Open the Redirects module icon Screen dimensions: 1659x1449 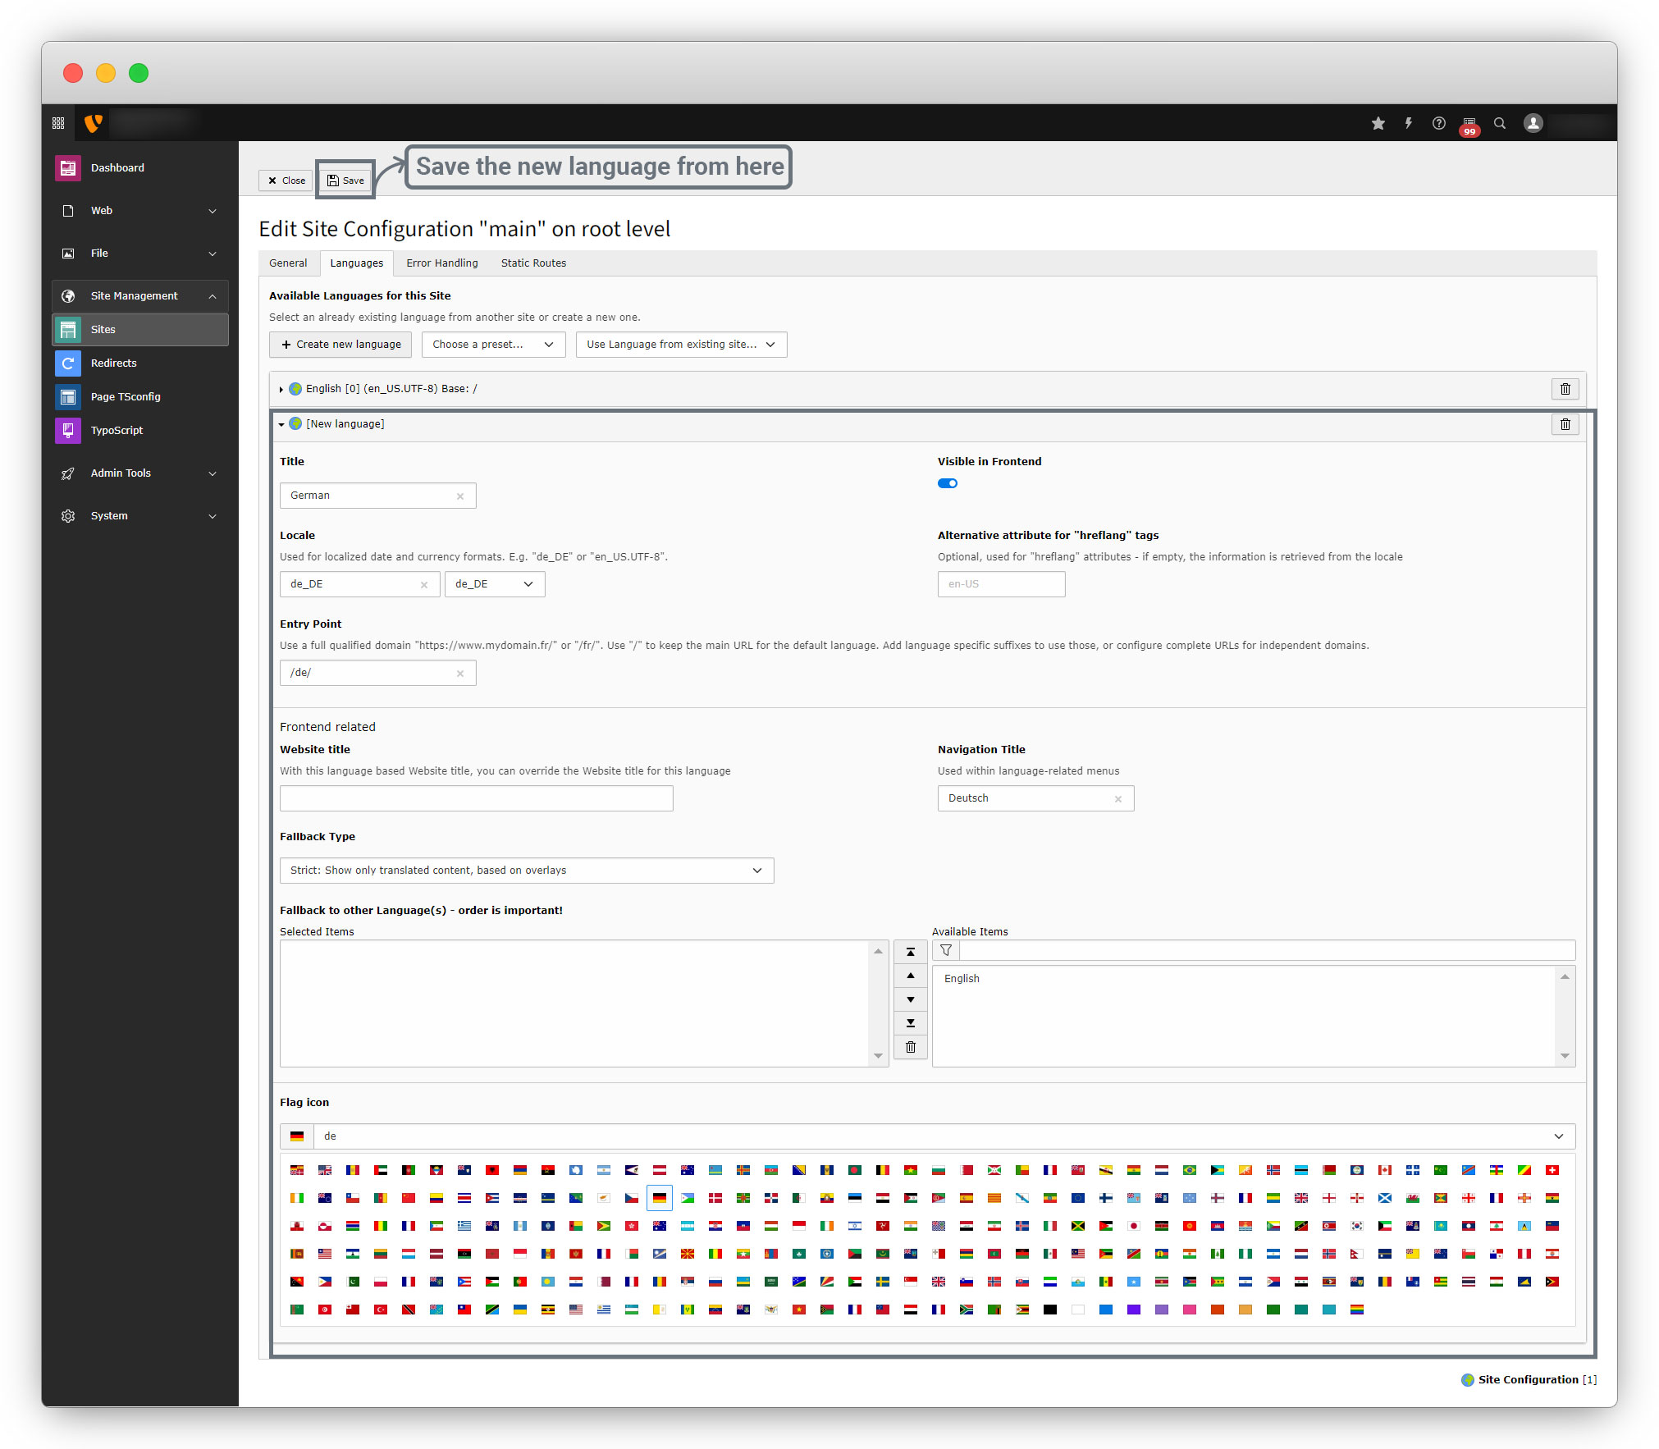[68, 363]
